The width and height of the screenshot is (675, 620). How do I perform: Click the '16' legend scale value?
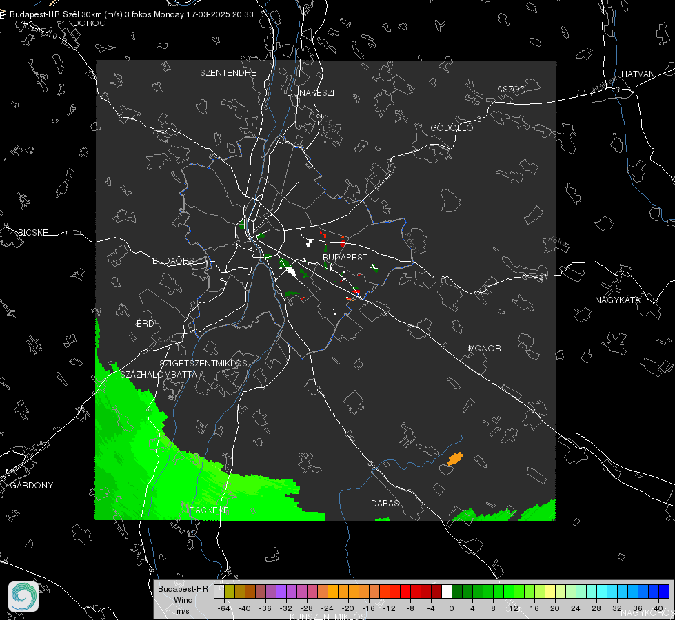[534, 608]
